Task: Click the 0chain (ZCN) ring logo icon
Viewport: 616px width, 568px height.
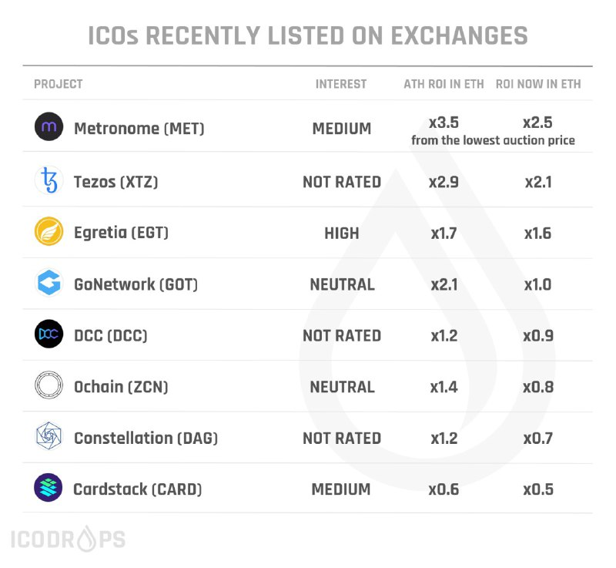Action: click(x=49, y=385)
